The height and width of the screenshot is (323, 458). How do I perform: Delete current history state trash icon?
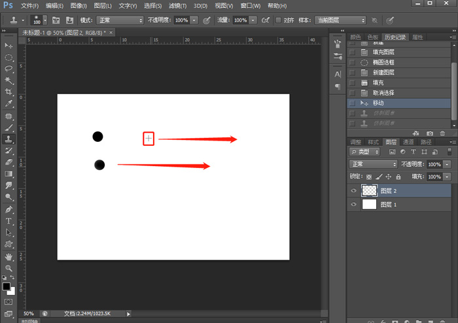tap(442, 133)
